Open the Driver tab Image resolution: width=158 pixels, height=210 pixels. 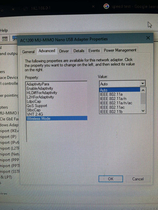tap(64, 51)
